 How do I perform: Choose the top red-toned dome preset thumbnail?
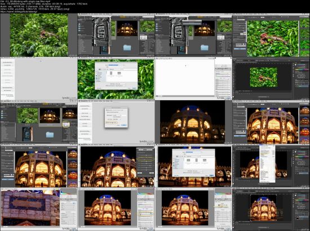[x=304, y=132]
